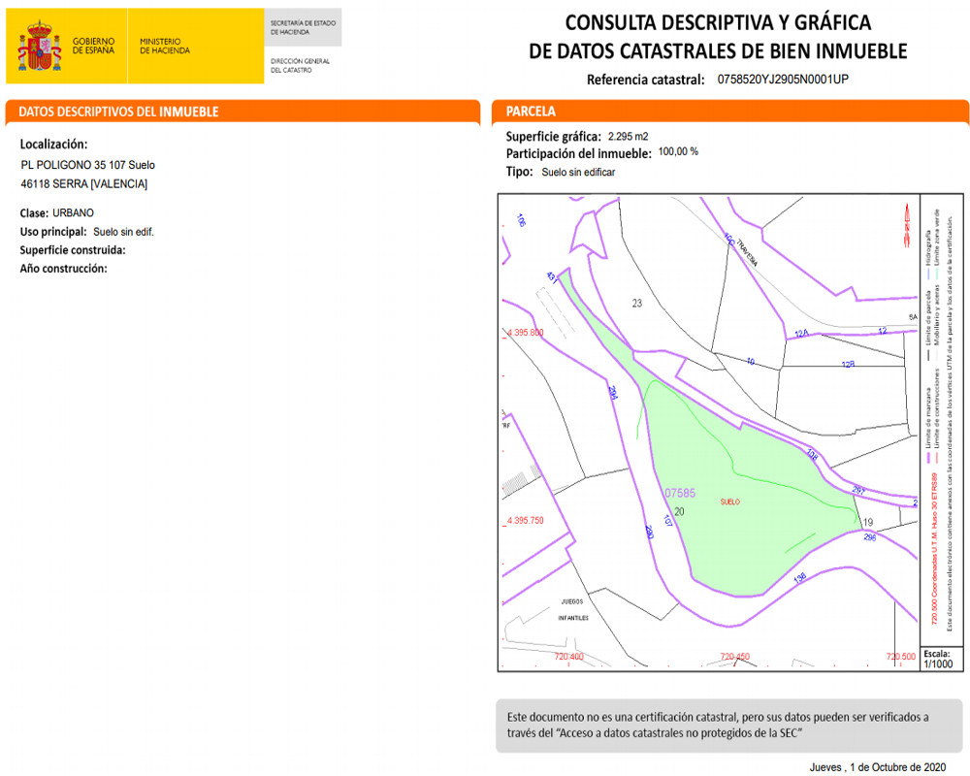970x776 pixels.
Task: Click the red north arrow on map
Action: [906, 224]
